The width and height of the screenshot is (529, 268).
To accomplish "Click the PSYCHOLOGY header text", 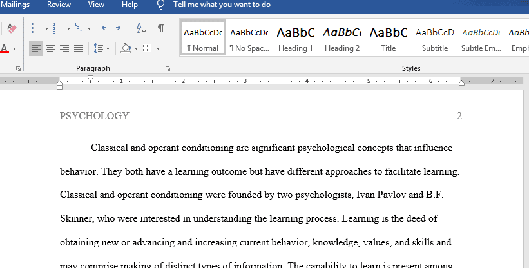I will [95, 116].
